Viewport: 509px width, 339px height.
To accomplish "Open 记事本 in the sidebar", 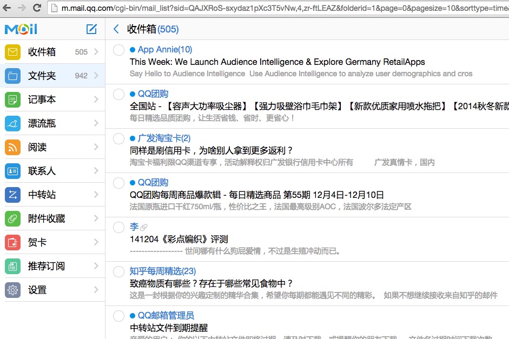I will pos(52,99).
